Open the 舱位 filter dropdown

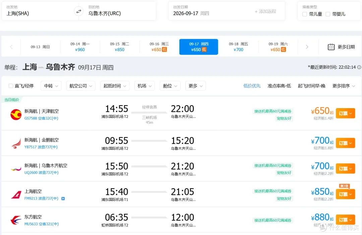(x=170, y=86)
